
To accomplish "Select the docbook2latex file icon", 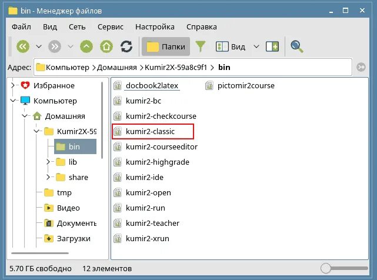I will 118,85.
